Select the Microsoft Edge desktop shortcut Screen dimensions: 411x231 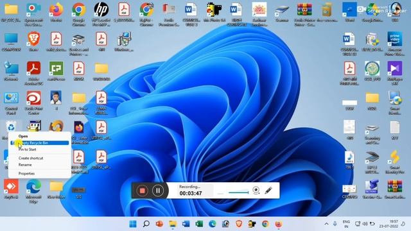click(33, 192)
